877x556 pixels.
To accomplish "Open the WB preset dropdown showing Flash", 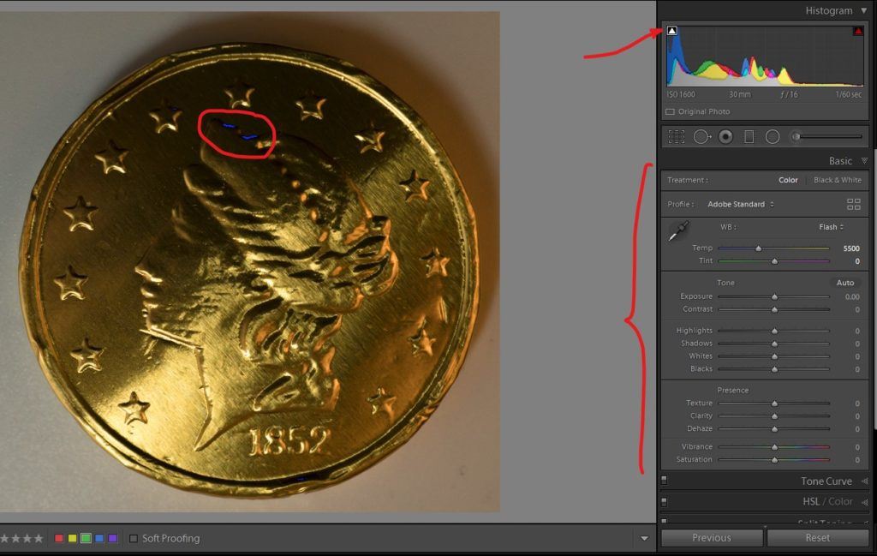I will (x=831, y=227).
